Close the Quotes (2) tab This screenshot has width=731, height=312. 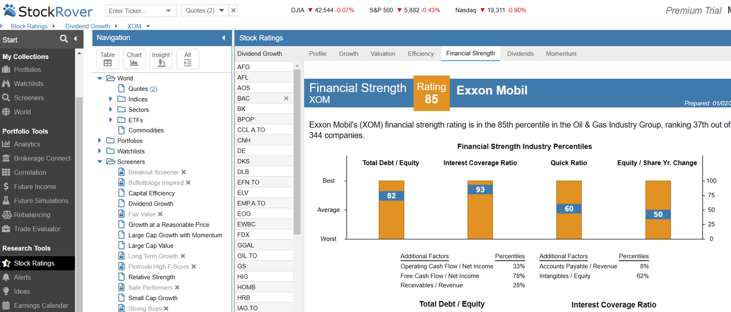tap(233, 11)
